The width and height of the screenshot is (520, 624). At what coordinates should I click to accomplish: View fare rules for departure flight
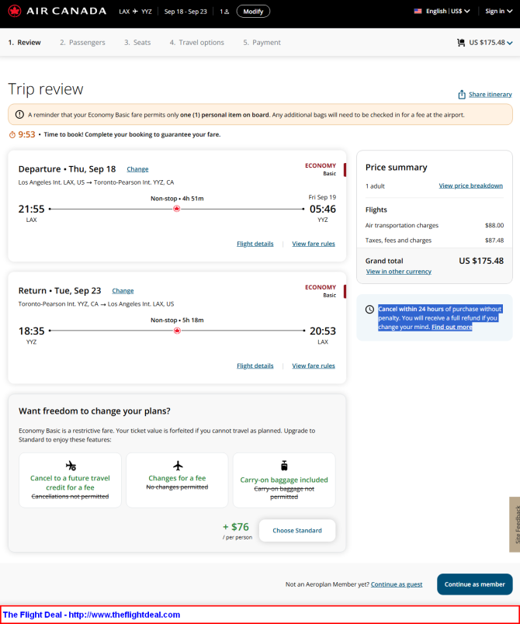[x=314, y=244]
